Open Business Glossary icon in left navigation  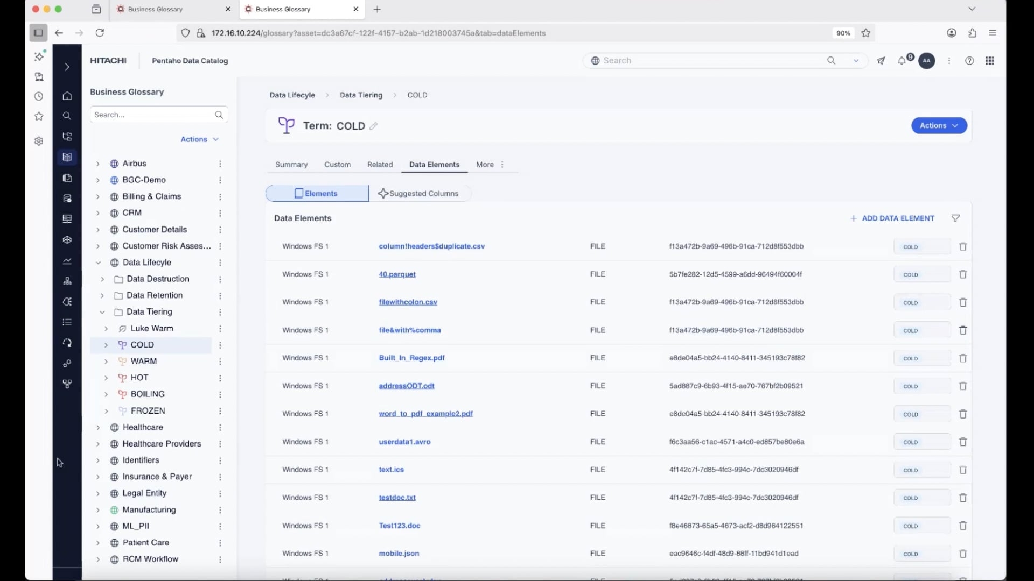[x=67, y=158]
